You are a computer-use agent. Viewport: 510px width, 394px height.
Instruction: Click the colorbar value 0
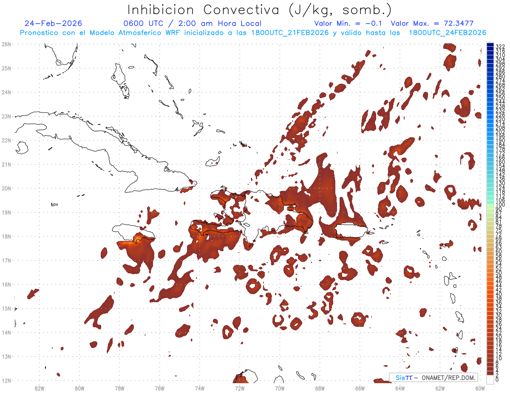pos(497,380)
